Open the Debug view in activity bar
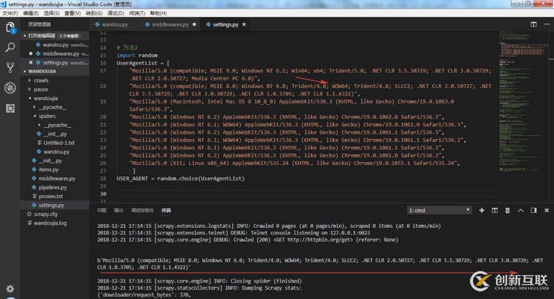 tap(10, 88)
